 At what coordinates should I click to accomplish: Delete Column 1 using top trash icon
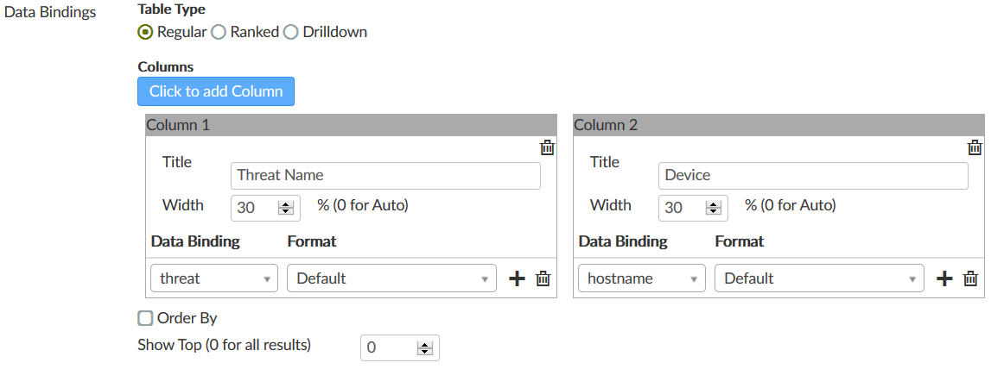tap(547, 147)
